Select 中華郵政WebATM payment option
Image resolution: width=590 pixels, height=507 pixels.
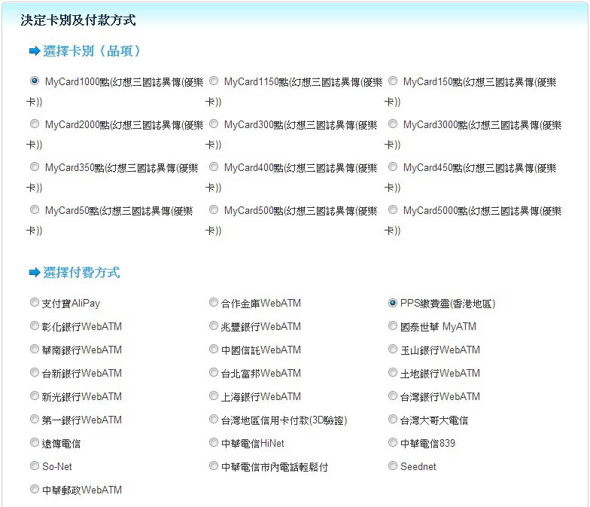click(35, 490)
